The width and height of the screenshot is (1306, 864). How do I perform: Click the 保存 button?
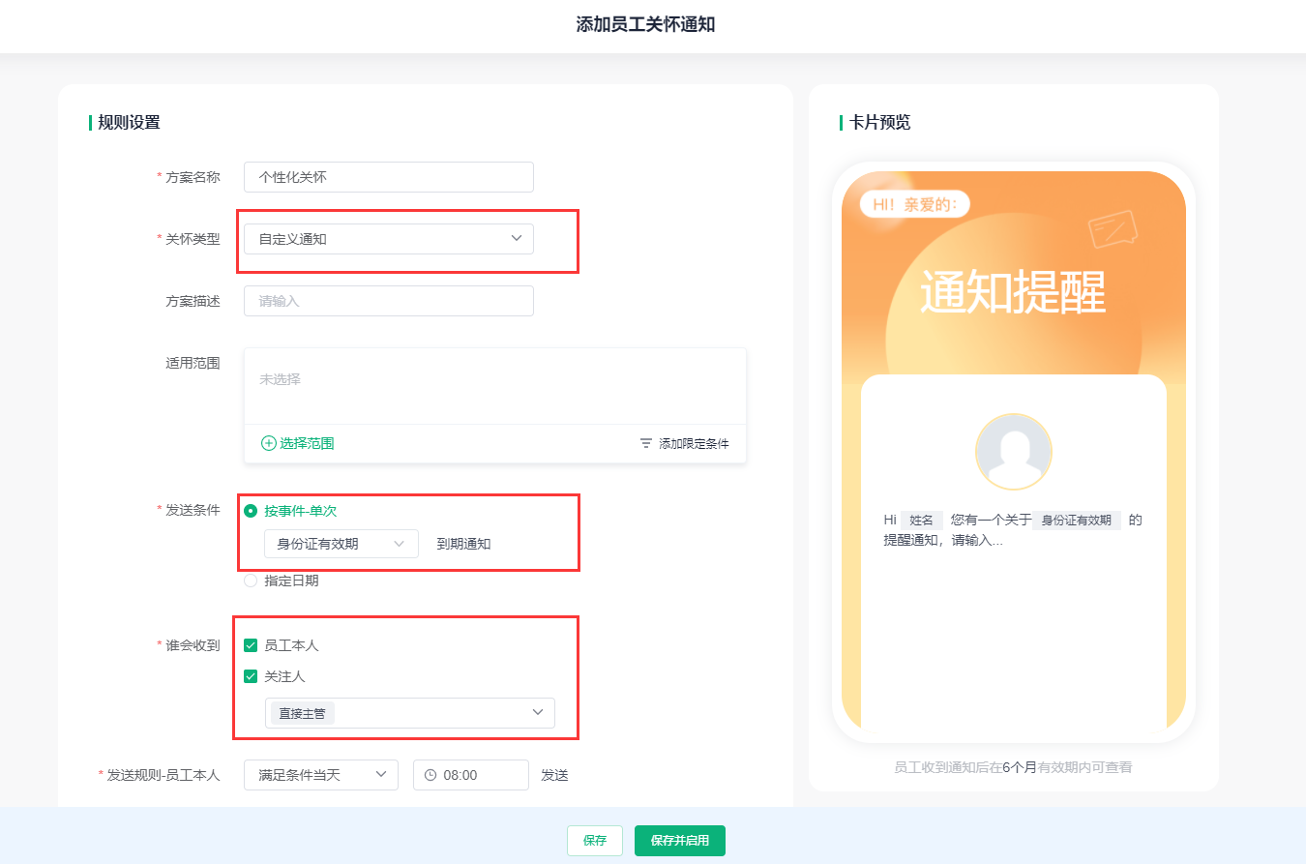[594, 841]
